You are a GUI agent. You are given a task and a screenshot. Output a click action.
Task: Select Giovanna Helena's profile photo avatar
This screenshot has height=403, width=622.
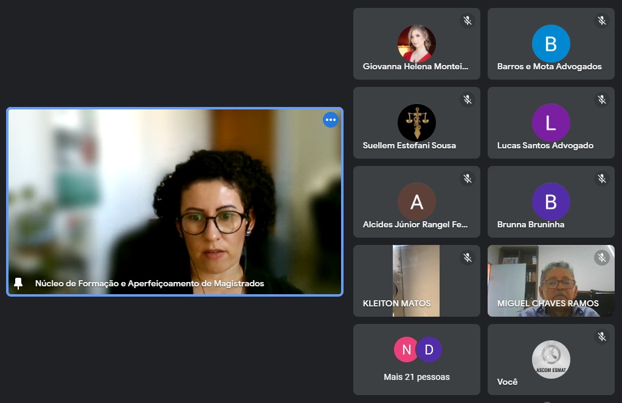click(x=416, y=44)
